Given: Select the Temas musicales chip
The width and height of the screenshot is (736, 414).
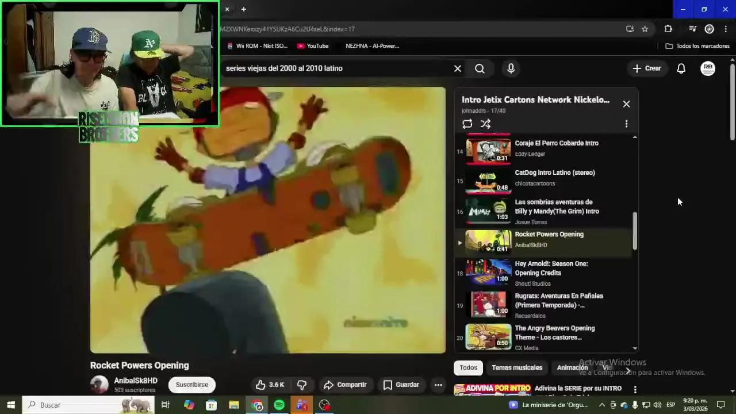Looking at the screenshot, I should point(517,367).
